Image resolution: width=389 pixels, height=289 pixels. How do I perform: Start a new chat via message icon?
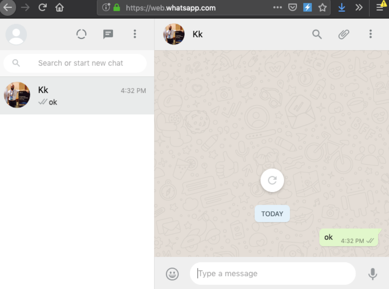[108, 34]
